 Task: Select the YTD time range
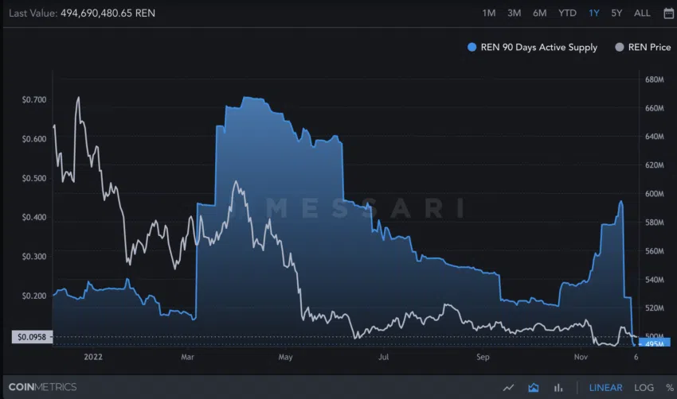[567, 14]
